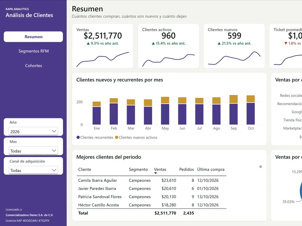Viewport: 302px width, 226px height.
Task: Click the green up arrow at 9.3%
Action: coord(88,43)
